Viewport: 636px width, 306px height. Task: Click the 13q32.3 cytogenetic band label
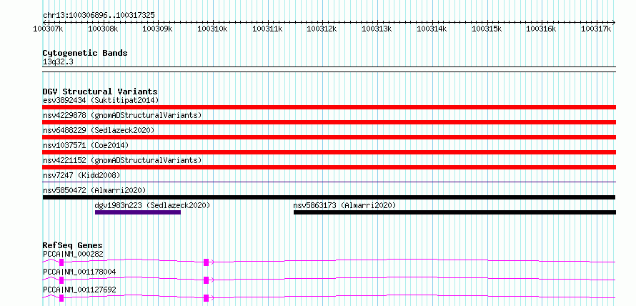[x=58, y=62]
